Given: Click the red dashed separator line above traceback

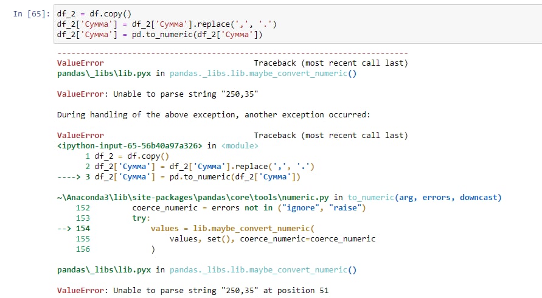Looking at the screenshot, I should (232, 53).
